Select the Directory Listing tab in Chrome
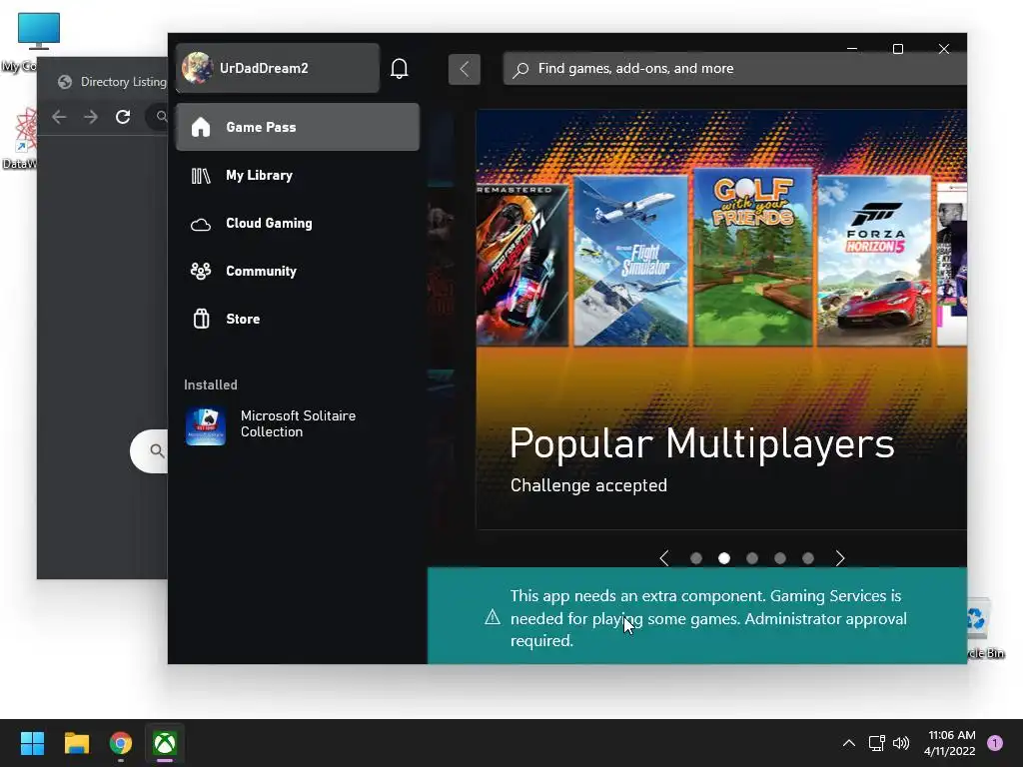 pos(111,82)
